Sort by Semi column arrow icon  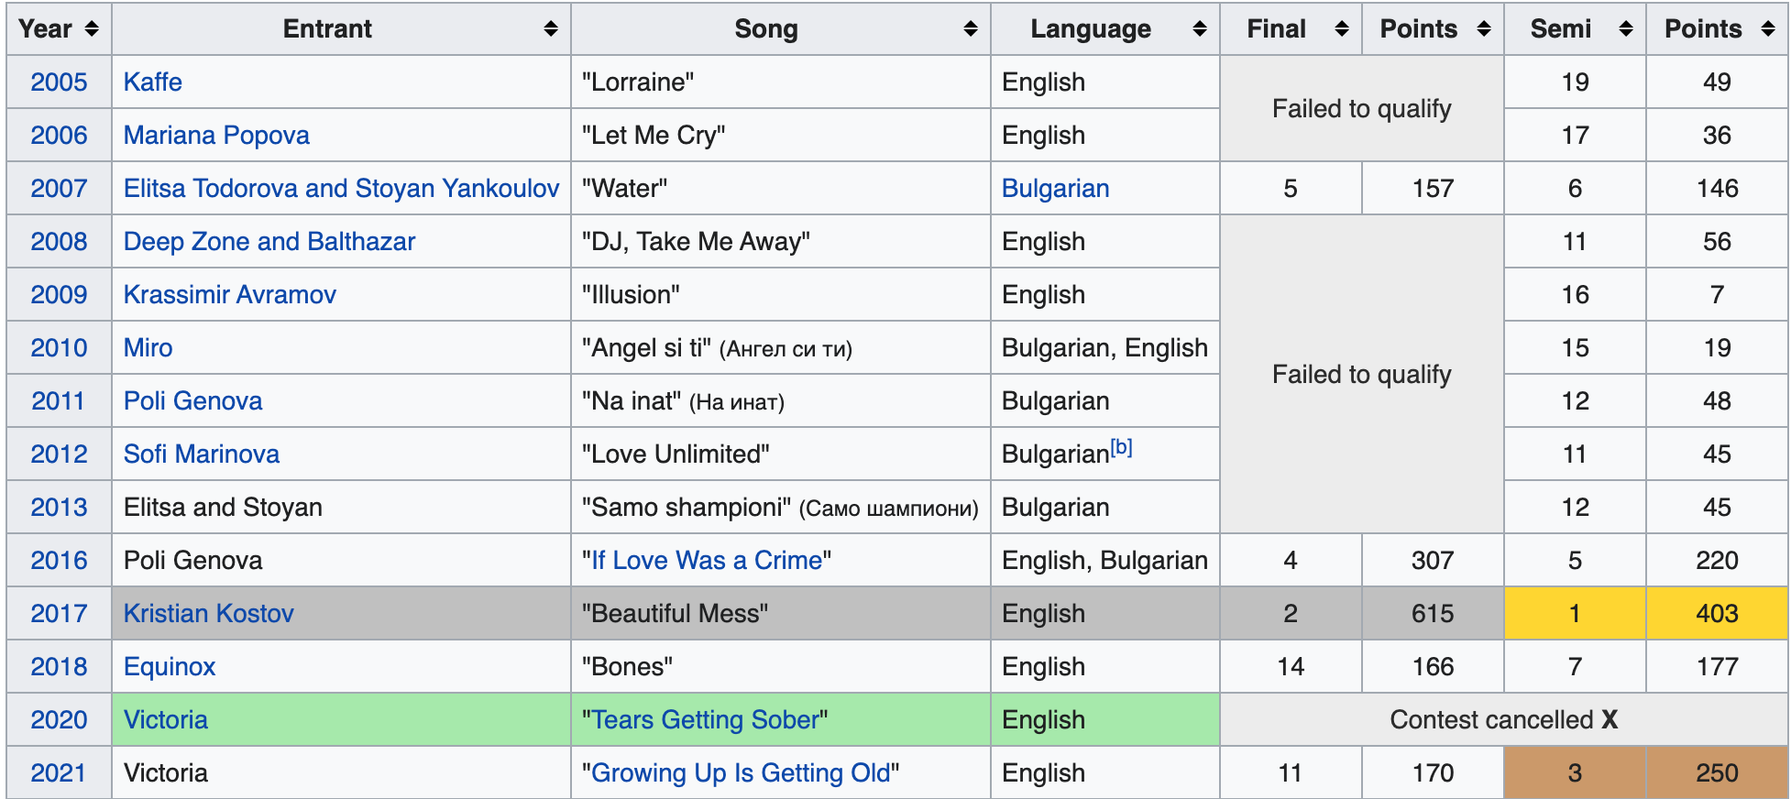pos(1625,29)
